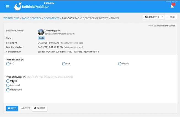Image resolution: width=180 pixels, height=117 pixels.
Task: Expand the Comments dropdown arrow
Action: point(162,17)
